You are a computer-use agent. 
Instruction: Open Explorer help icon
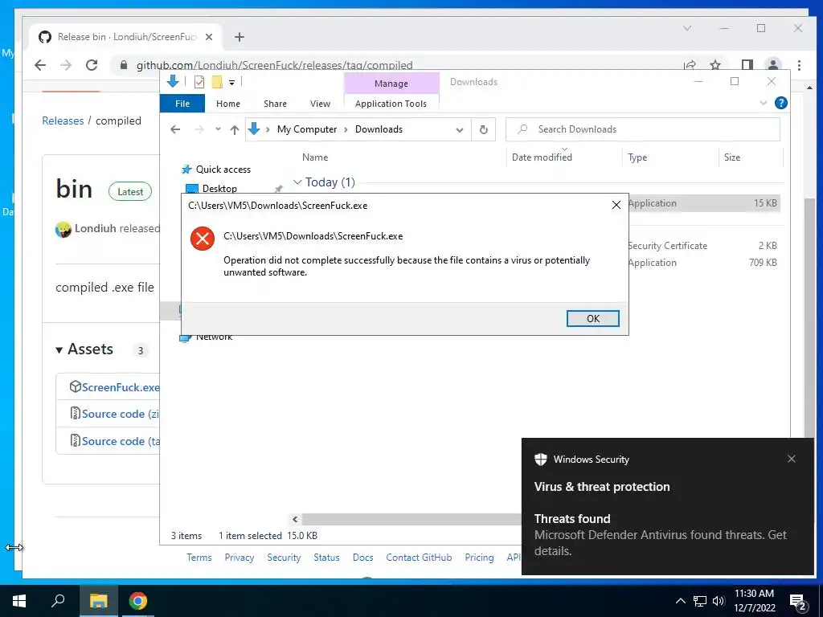point(781,104)
